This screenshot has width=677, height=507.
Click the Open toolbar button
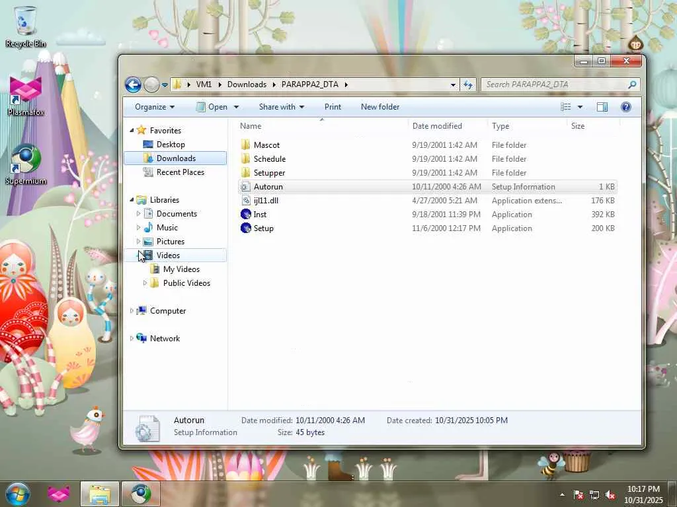pyautogui.click(x=212, y=107)
